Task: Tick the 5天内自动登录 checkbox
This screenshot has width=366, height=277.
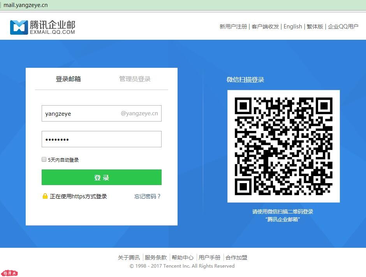Action: 44,159
